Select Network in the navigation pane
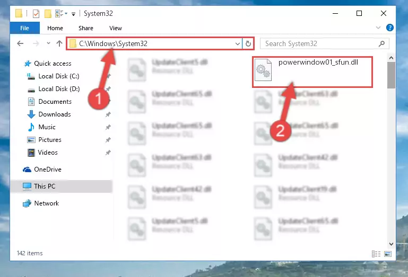The height and width of the screenshot is (277, 408). pyautogui.click(x=47, y=203)
